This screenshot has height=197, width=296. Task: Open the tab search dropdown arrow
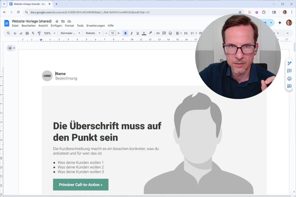click(x=4, y=4)
